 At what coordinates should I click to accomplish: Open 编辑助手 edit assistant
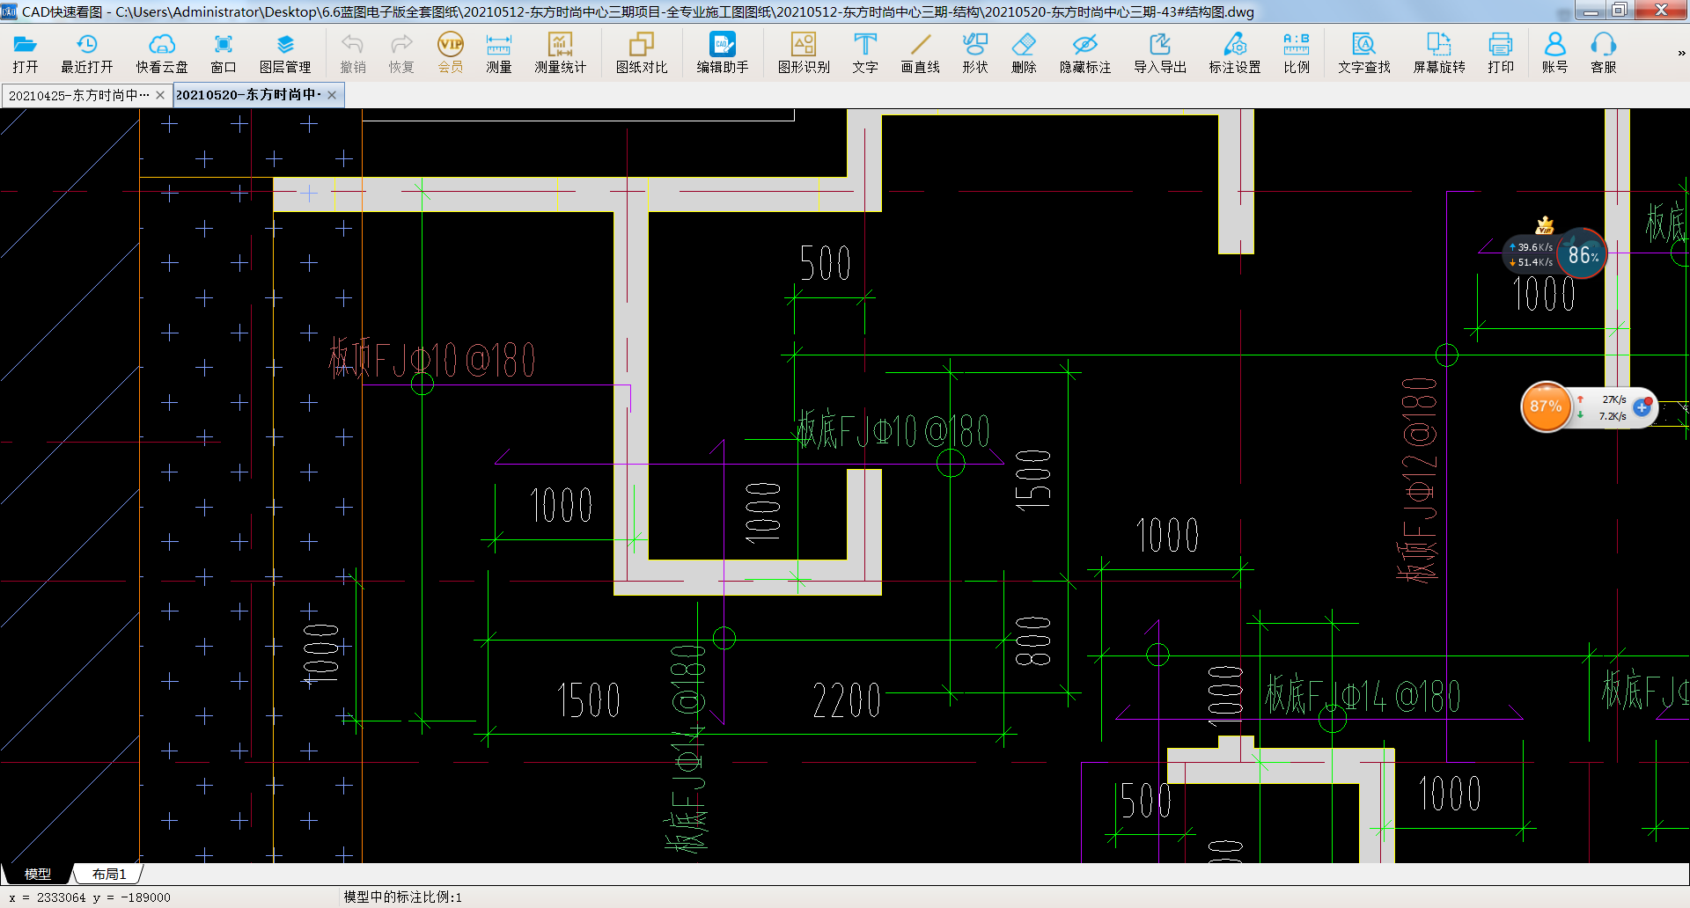click(723, 54)
